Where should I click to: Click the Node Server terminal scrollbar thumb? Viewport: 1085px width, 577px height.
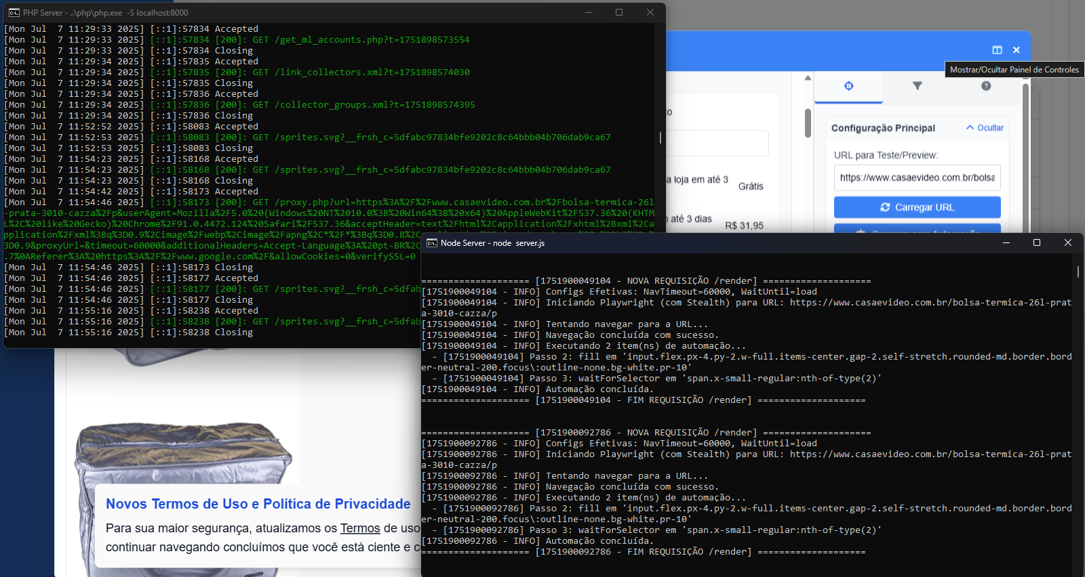pyautogui.click(x=1078, y=272)
